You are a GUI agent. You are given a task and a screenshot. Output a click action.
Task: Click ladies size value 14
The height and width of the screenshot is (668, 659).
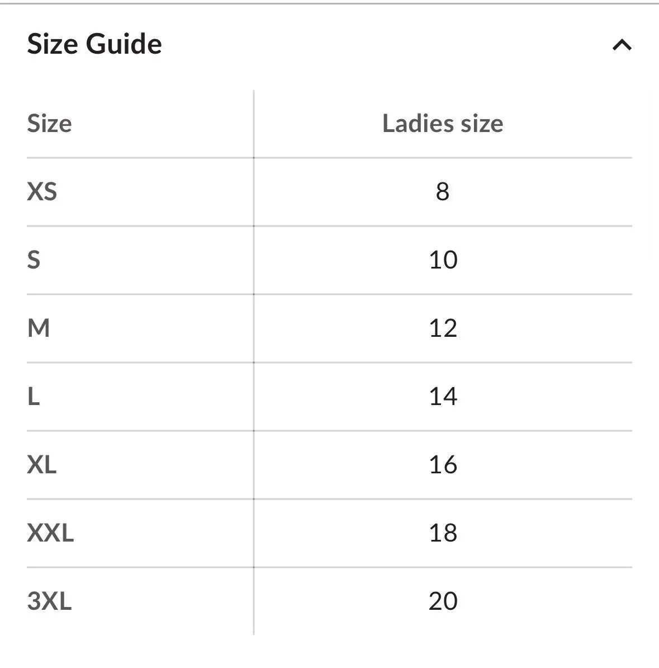443,397
